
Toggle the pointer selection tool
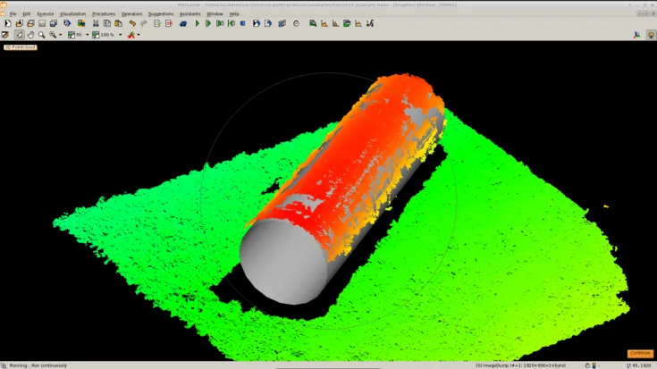tap(19, 35)
